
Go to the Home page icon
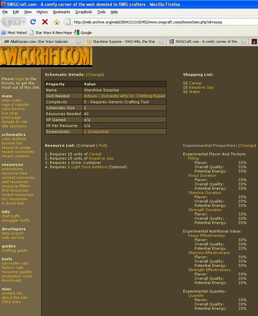(57, 22)
